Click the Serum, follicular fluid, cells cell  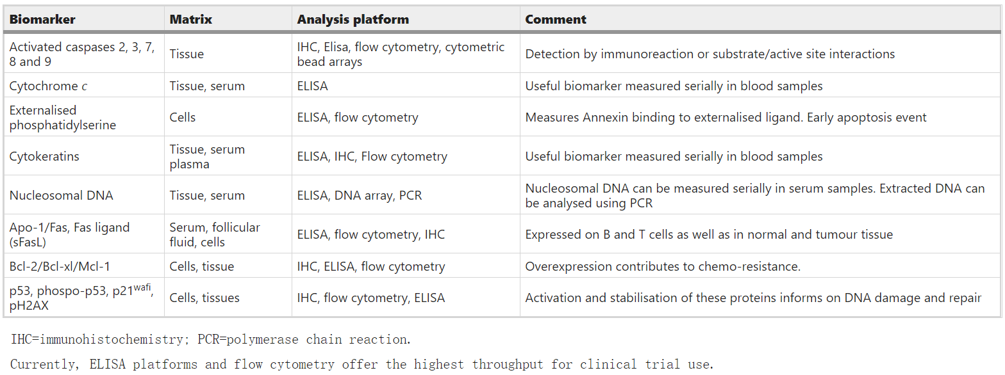(x=215, y=235)
